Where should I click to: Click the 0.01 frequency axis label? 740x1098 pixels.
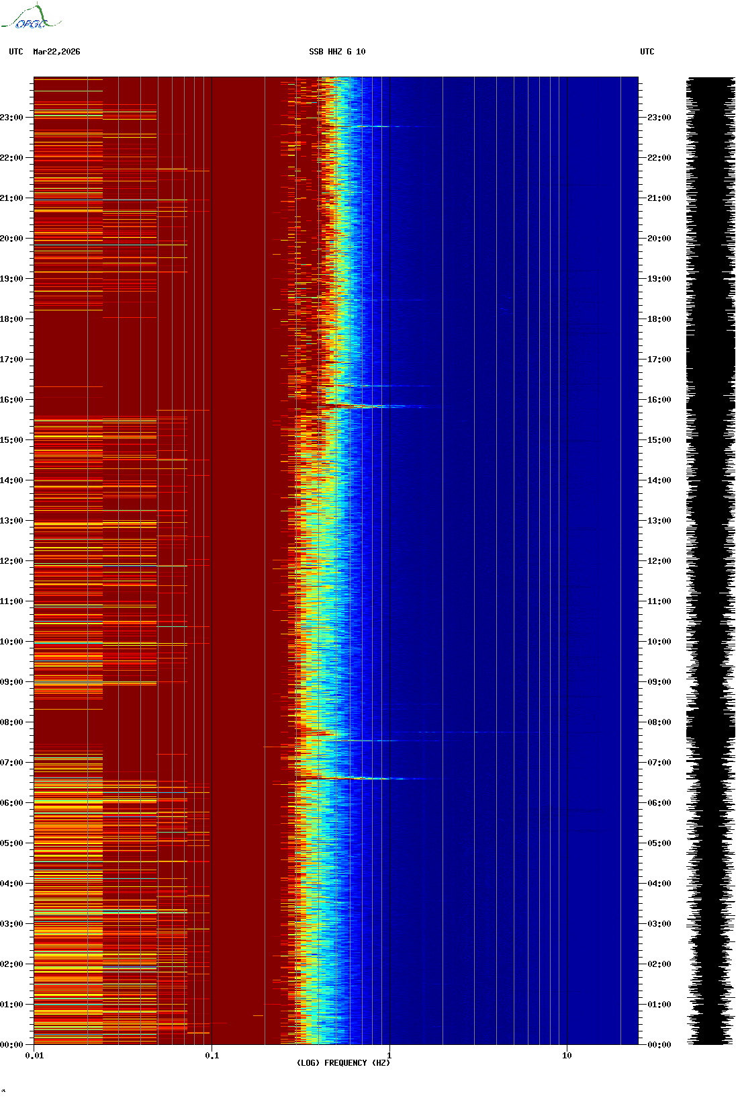34,1056
